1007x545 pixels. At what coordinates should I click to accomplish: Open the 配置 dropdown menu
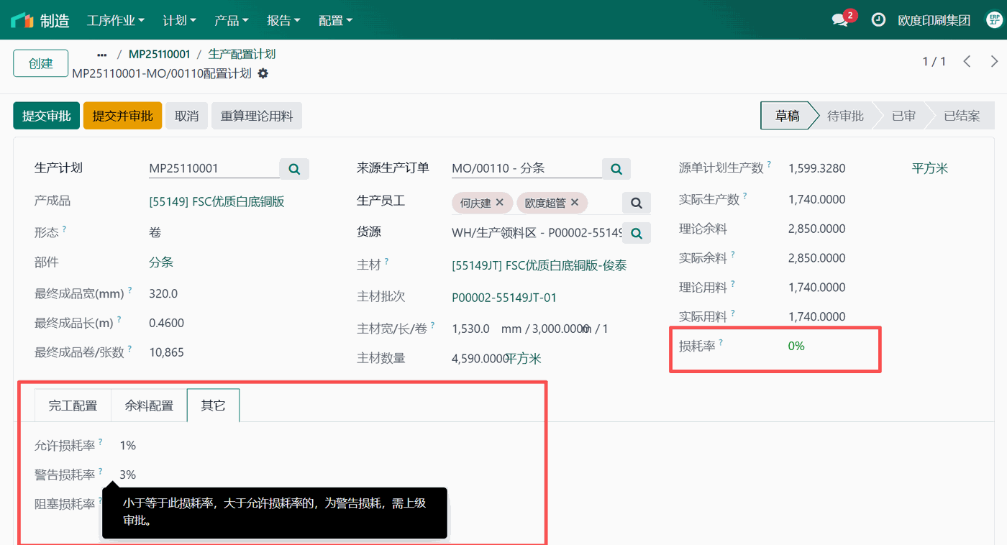click(x=335, y=20)
